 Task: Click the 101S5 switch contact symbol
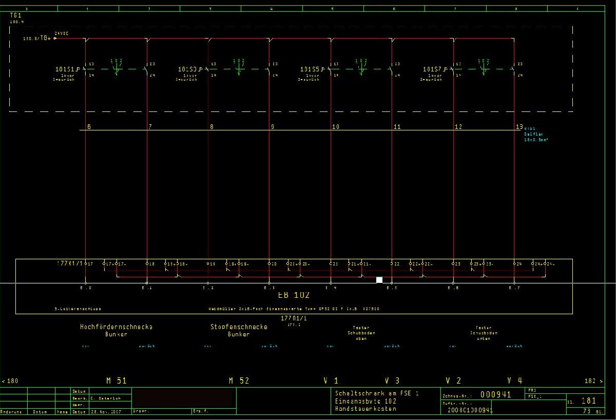click(330, 69)
